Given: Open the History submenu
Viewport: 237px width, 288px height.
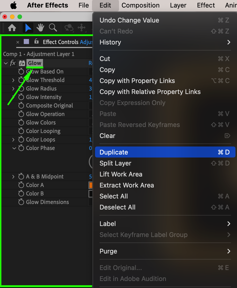Looking at the screenshot, I should [165, 42].
